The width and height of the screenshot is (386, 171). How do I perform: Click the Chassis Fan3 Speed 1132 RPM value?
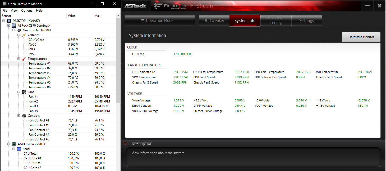pyautogui.click(x=242, y=82)
